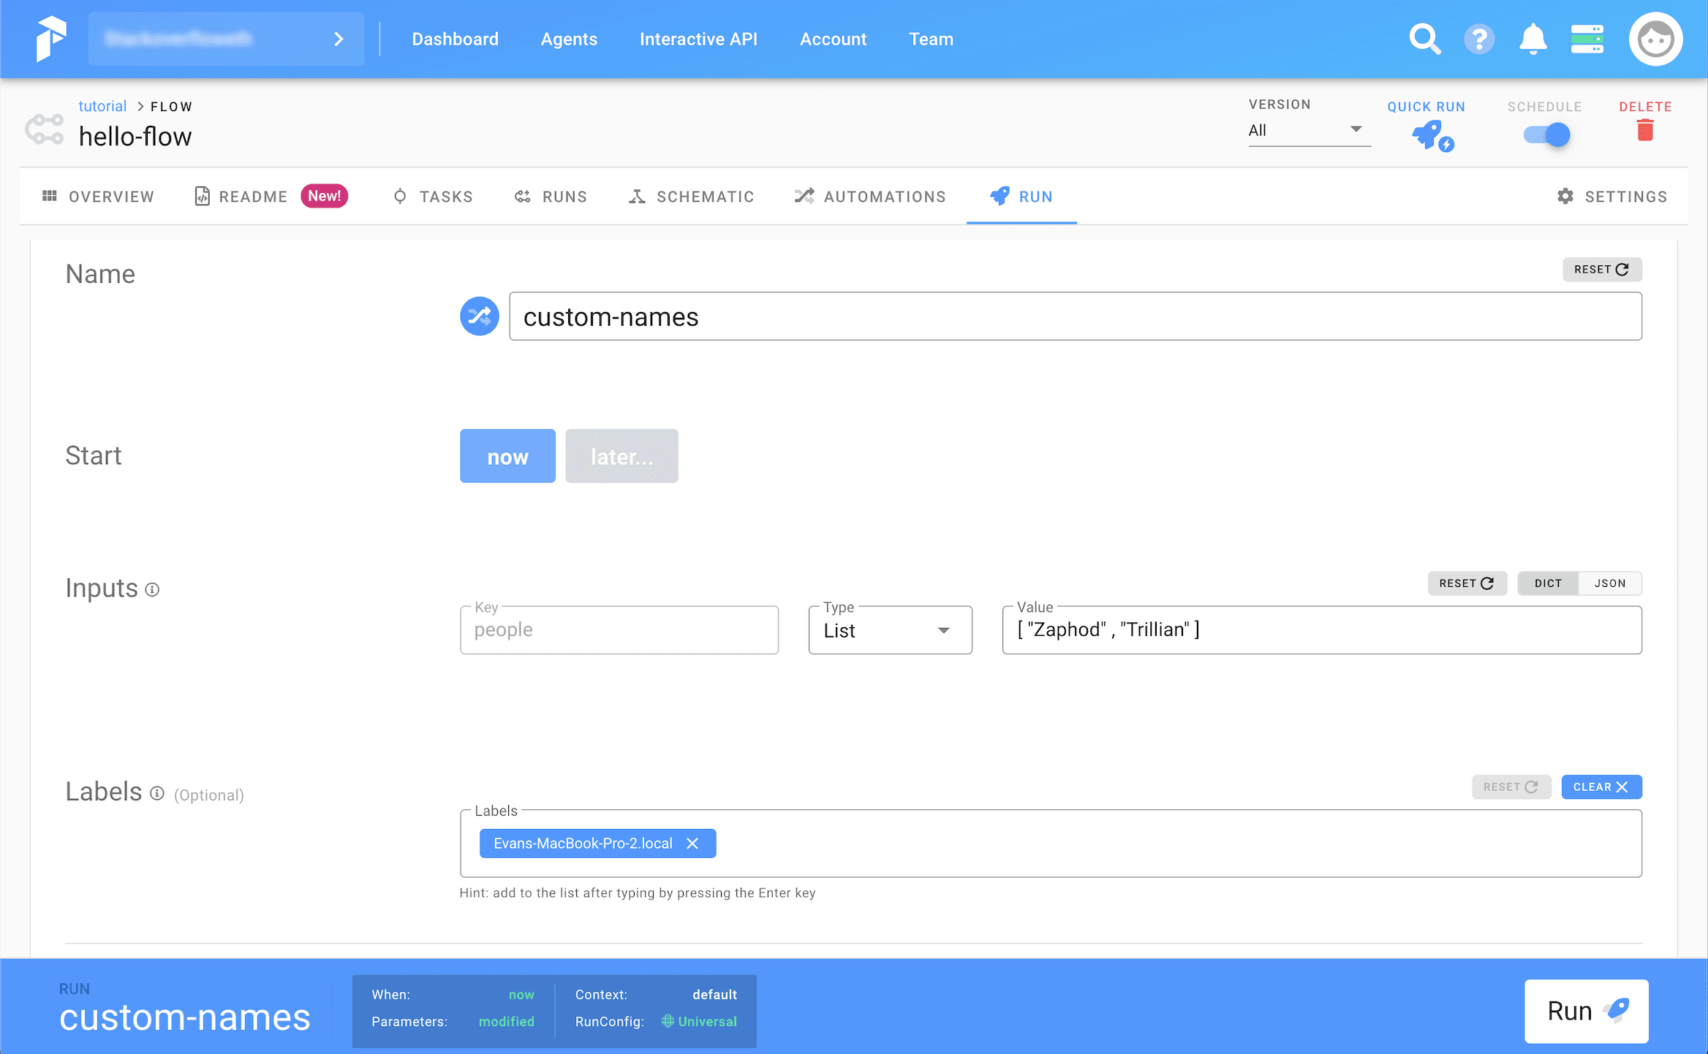The height and width of the screenshot is (1054, 1708).
Task: Click the Clear labels button
Action: (1601, 787)
